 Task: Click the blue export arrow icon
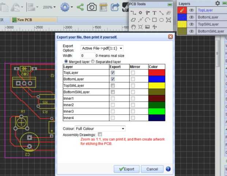tap(115, 7)
